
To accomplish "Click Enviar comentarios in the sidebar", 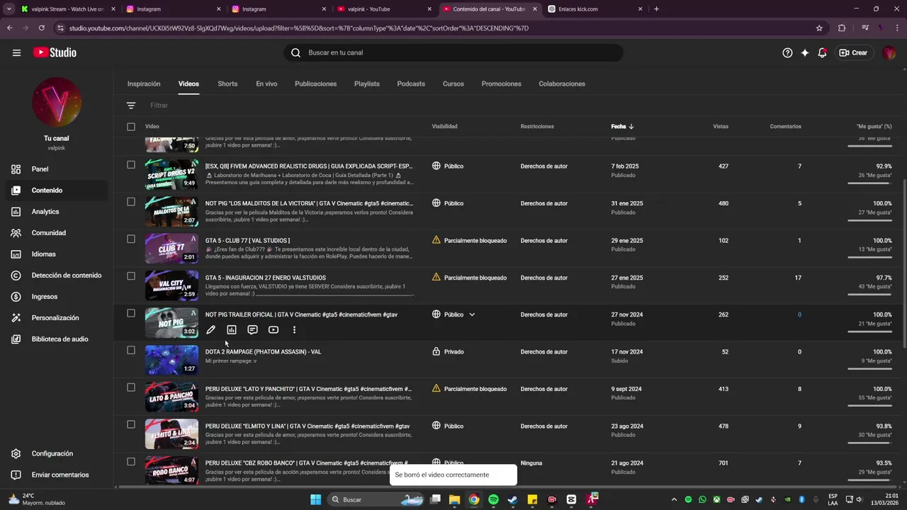I will [x=57, y=475].
